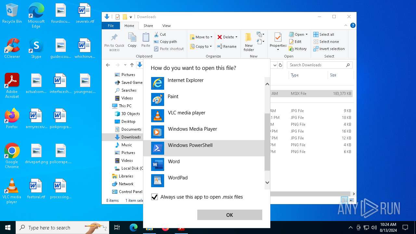
Task: Pick Word from the open-with list
Action: click(204, 164)
